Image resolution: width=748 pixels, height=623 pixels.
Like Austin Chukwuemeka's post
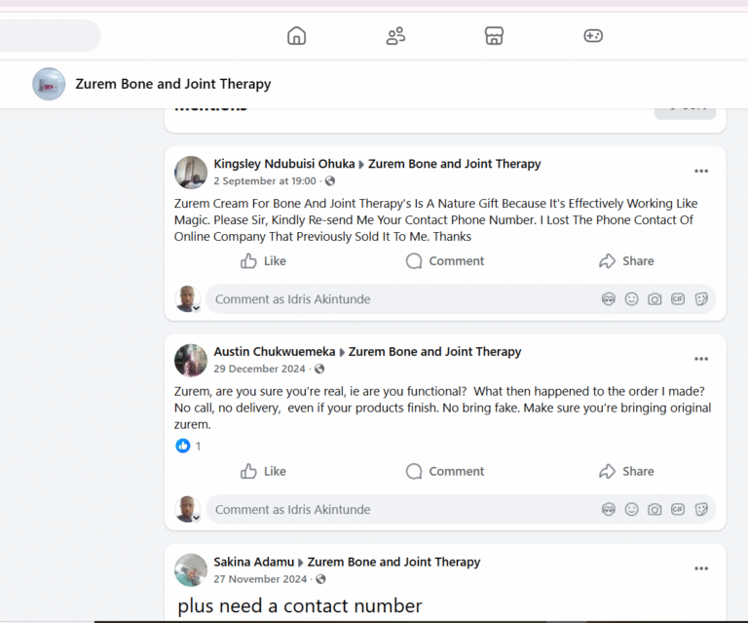click(263, 471)
